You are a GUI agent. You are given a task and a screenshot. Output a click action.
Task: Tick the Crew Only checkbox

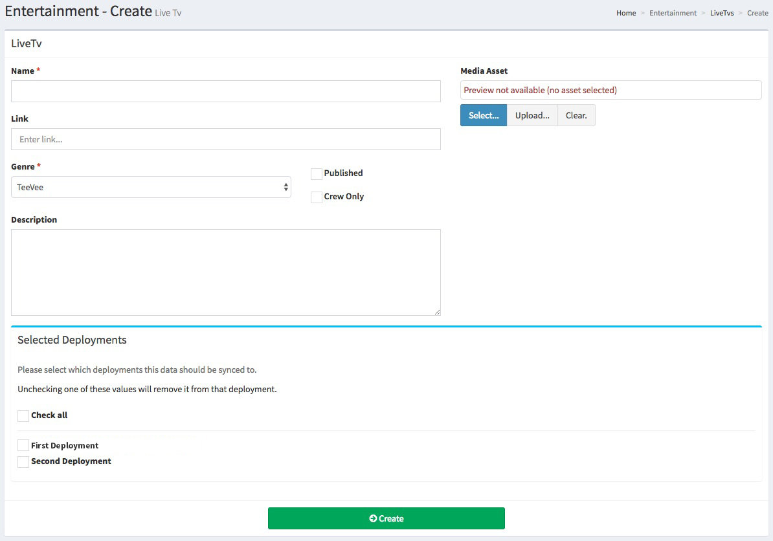point(317,197)
